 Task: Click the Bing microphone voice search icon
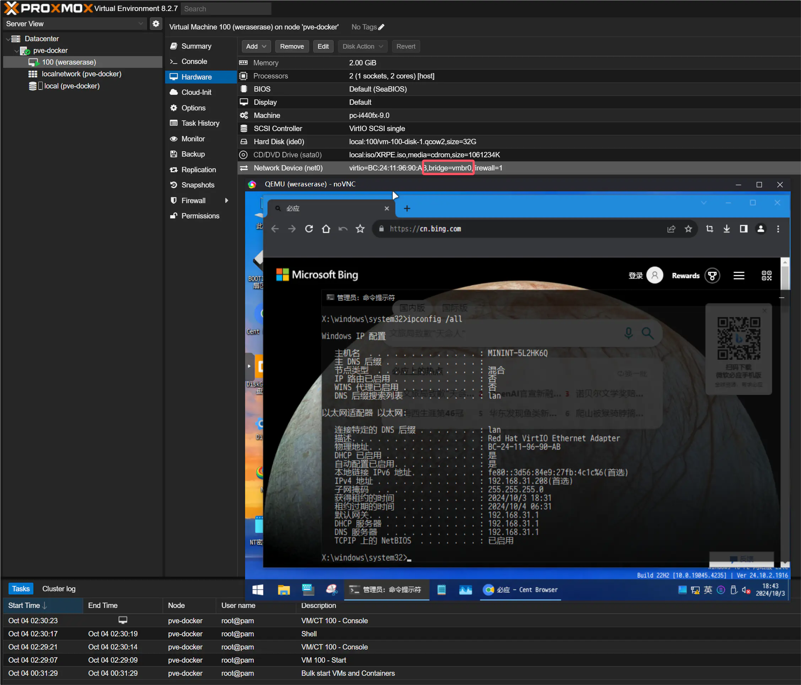[x=629, y=333]
